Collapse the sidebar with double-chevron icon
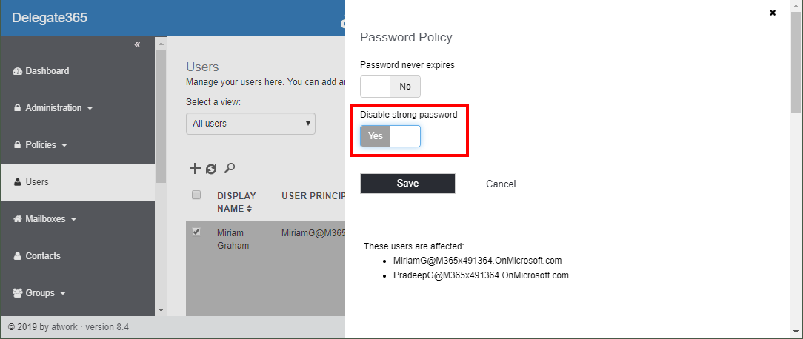Screen dimensions: 803x339 click(137, 45)
